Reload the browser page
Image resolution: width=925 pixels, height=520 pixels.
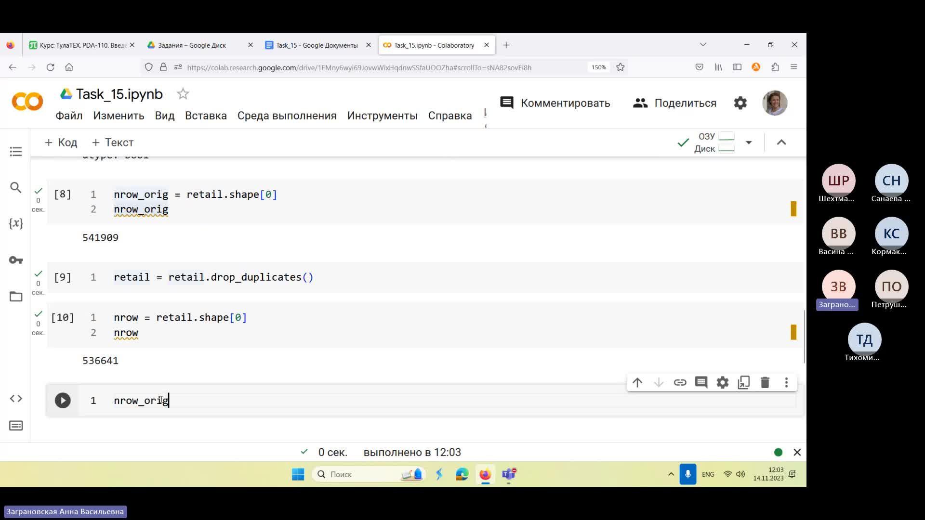(x=50, y=67)
